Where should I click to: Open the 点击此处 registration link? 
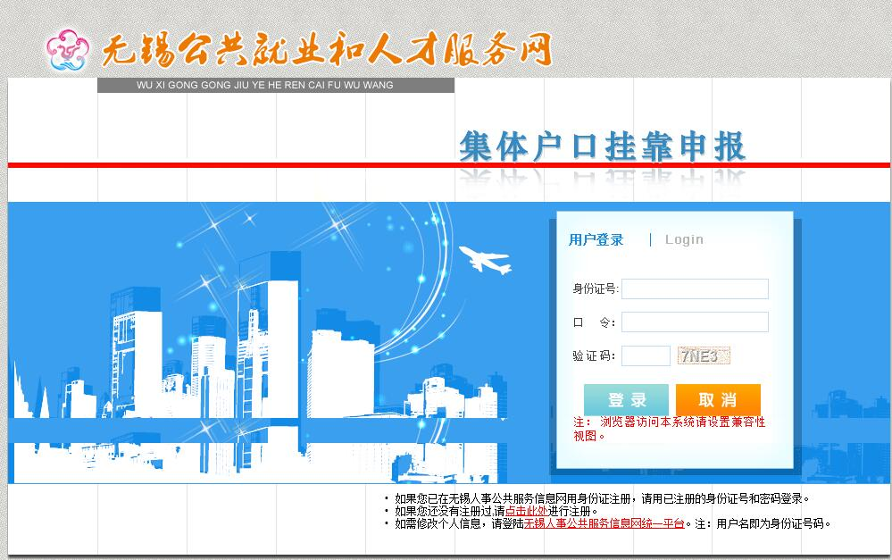(527, 511)
